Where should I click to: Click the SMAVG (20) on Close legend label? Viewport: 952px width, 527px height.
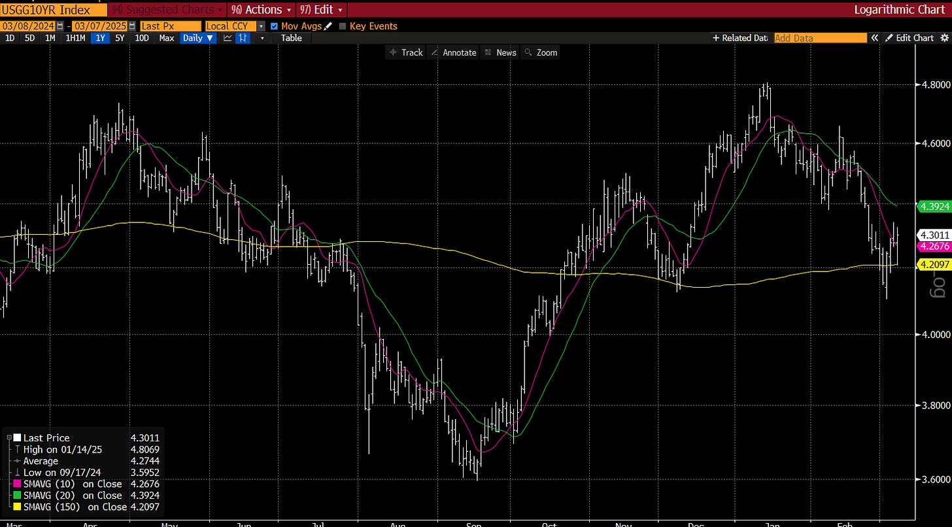click(73, 495)
